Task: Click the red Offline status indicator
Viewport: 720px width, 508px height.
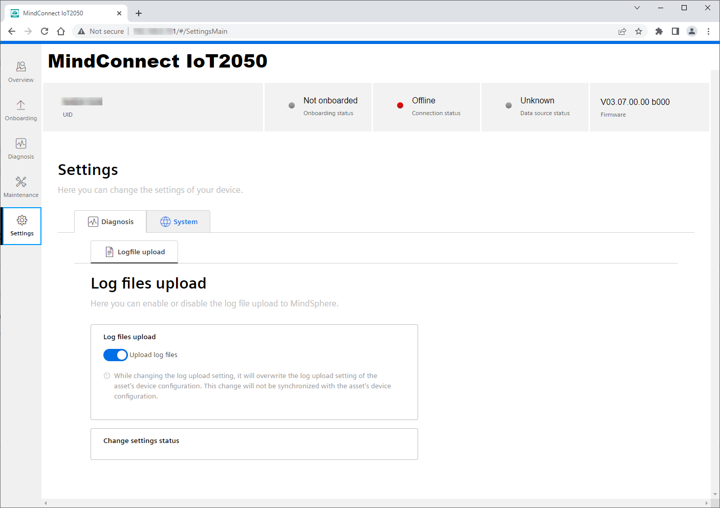Action: [400, 105]
